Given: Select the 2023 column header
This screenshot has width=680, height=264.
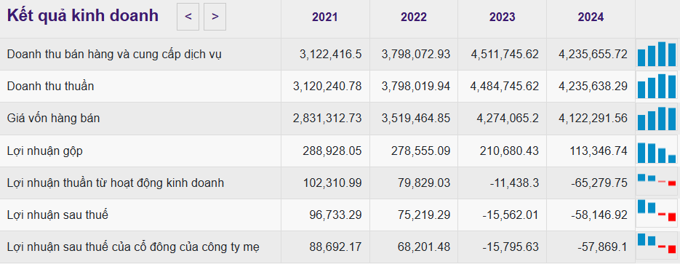Looking at the screenshot, I should [503, 17].
